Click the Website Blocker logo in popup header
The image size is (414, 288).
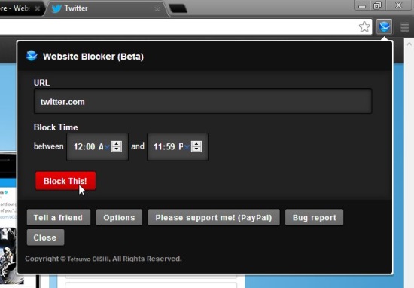pyautogui.click(x=32, y=56)
